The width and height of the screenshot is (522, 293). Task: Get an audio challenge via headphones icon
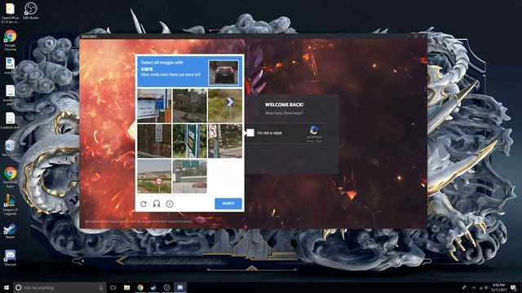[157, 203]
